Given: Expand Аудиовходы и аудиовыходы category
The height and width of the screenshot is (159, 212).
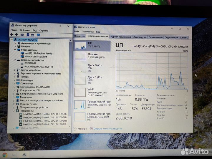Looking at the screenshot, I should coord(15,43).
